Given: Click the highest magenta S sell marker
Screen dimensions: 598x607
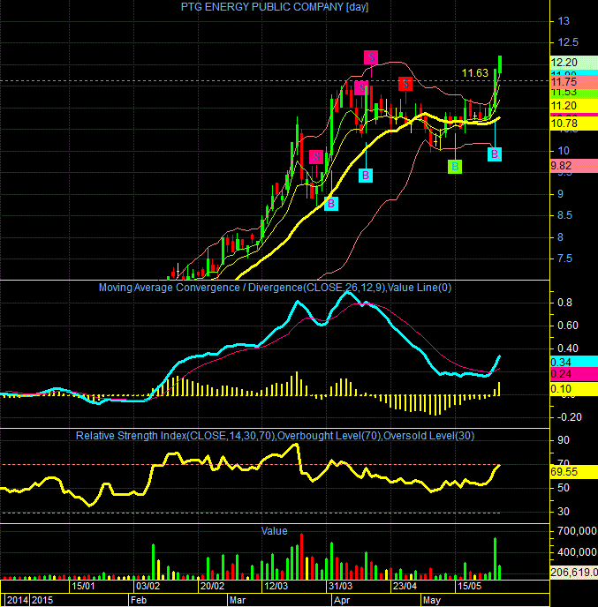Looking at the screenshot, I should coord(371,57).
